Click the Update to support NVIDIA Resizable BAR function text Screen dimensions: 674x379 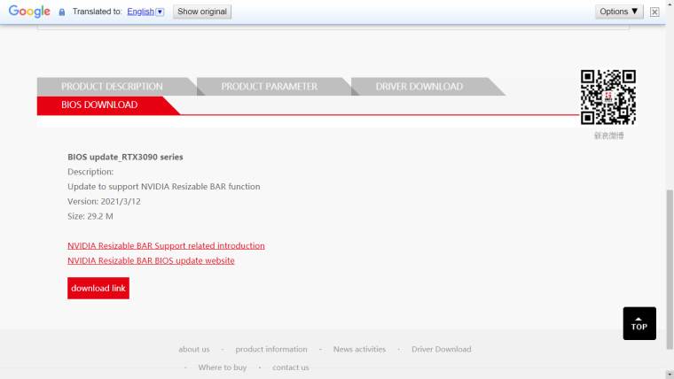click(164, 187)
